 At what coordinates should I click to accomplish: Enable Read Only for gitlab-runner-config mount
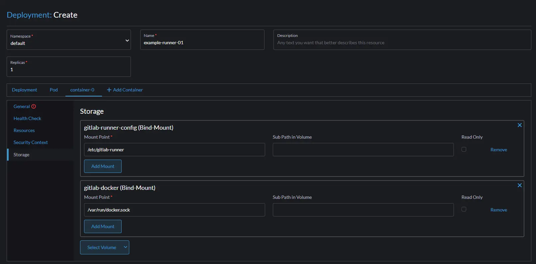(464, 149)
